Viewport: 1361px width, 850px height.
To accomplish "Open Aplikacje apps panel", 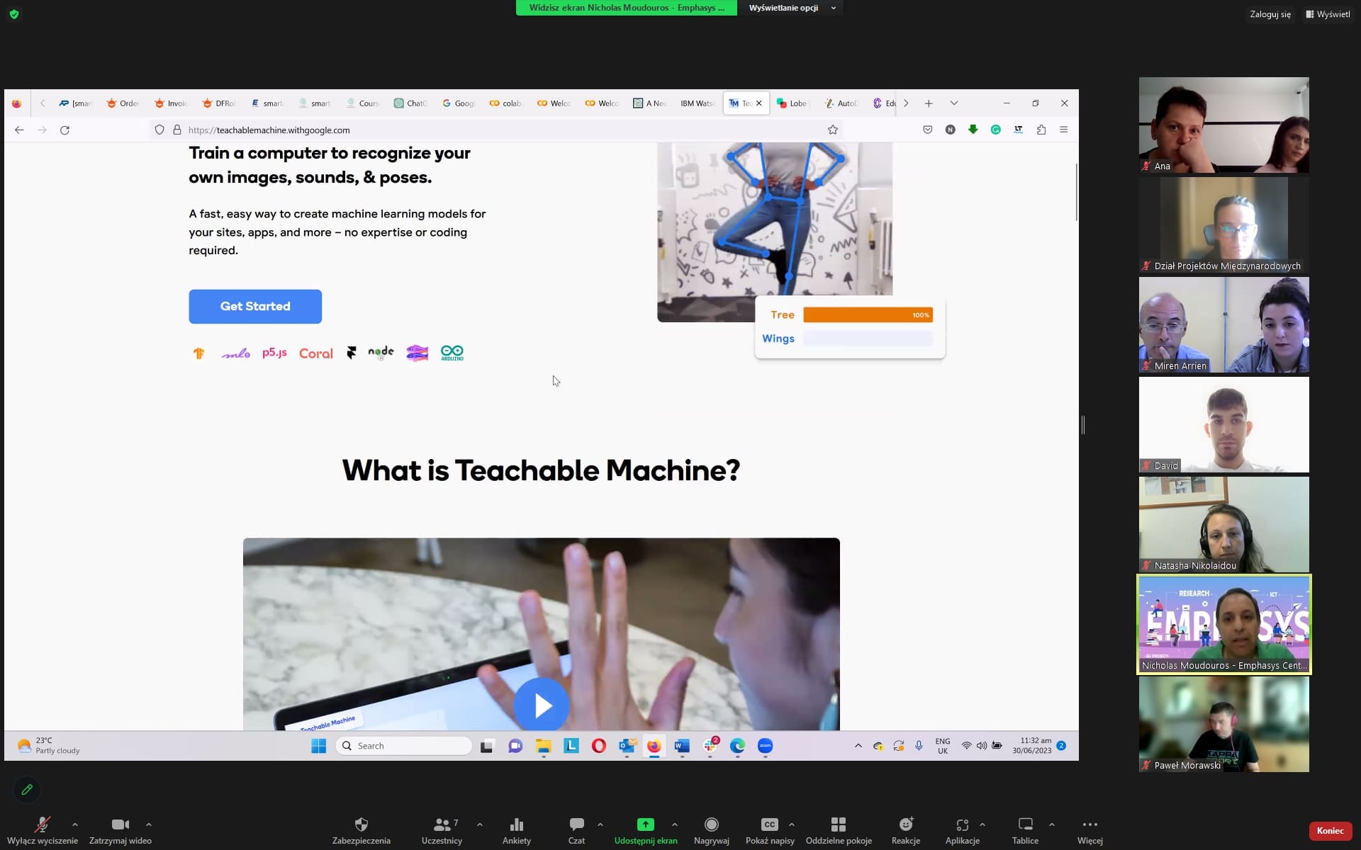I will (963, 830).
